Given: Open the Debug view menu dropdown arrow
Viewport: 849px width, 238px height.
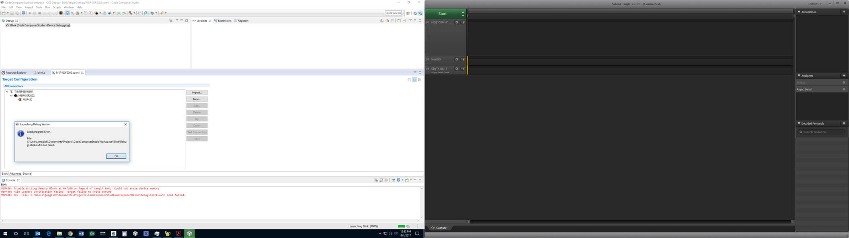Looking at the screenshot, I should click(177, 20).
